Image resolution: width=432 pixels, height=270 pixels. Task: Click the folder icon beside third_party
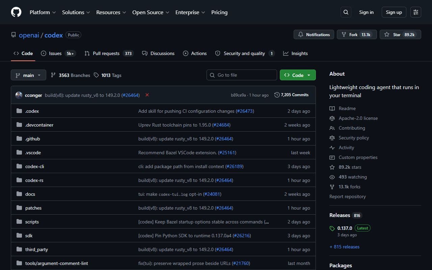tap(19, 249)
